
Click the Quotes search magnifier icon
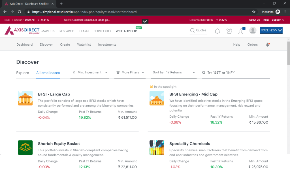(x=192, y=30)
